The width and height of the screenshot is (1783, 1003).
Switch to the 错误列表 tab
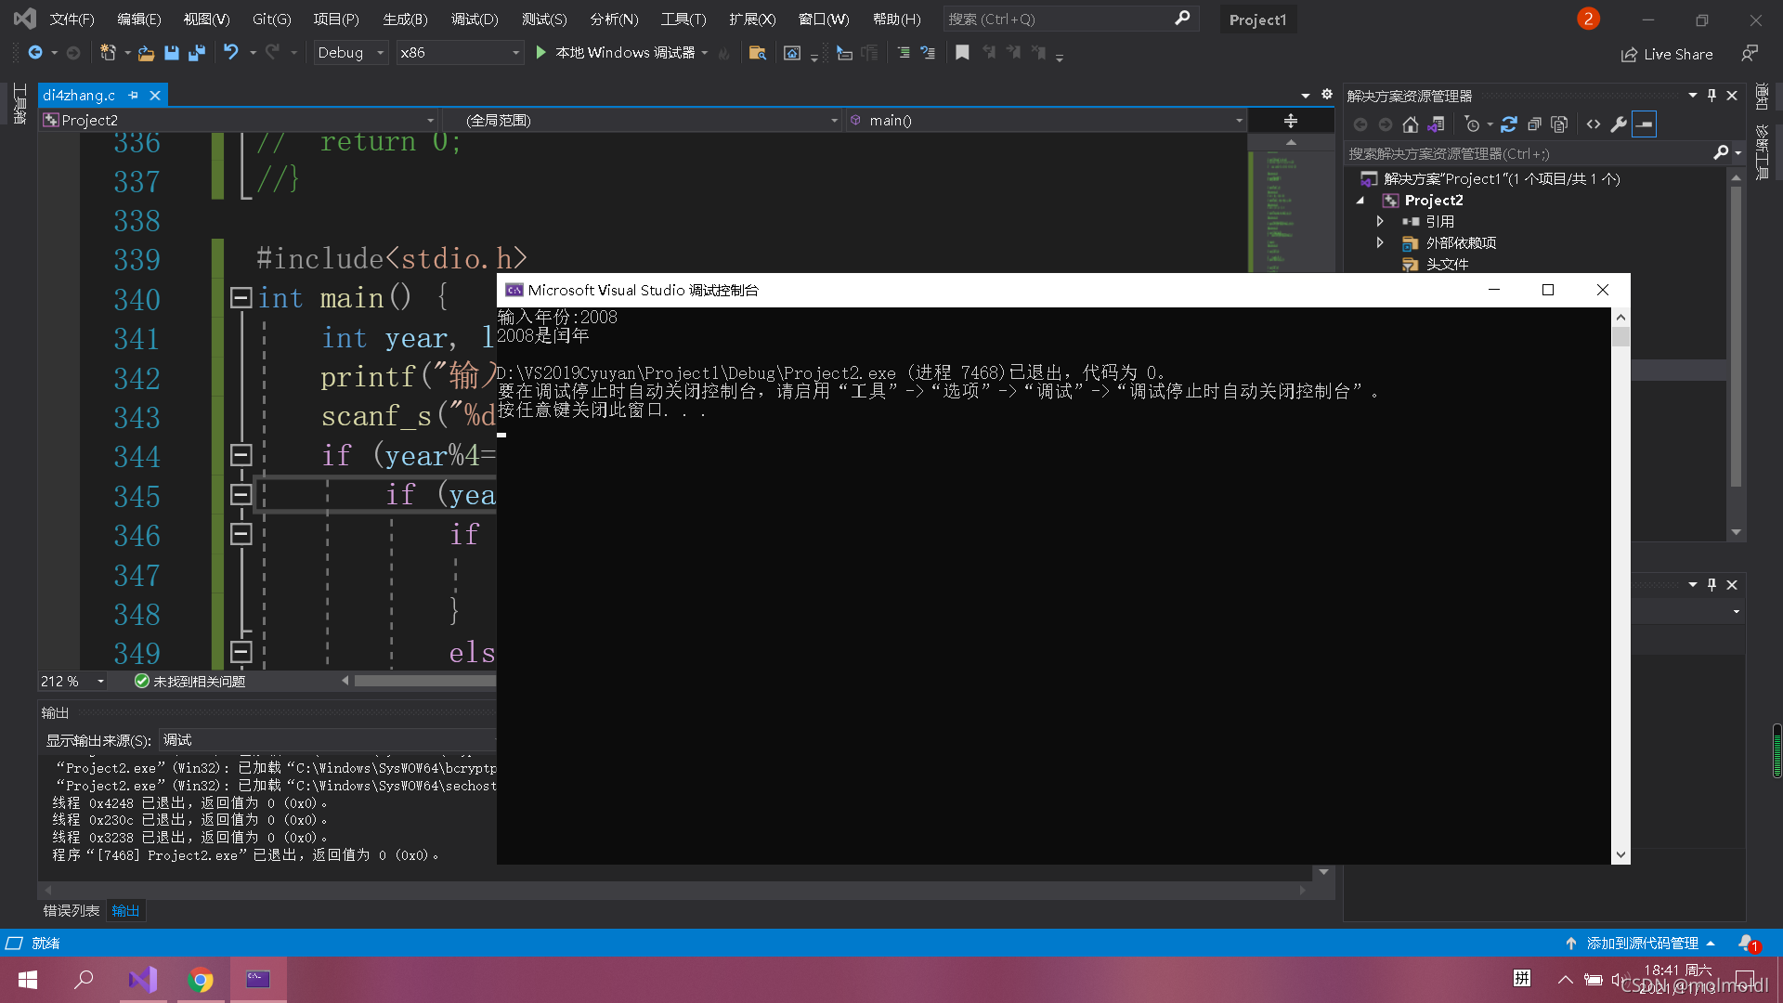(71, 910)
